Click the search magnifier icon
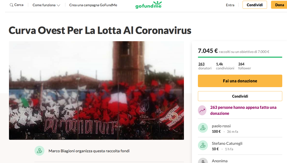This screenshot has height=163, width=287. tap(11, 5)
